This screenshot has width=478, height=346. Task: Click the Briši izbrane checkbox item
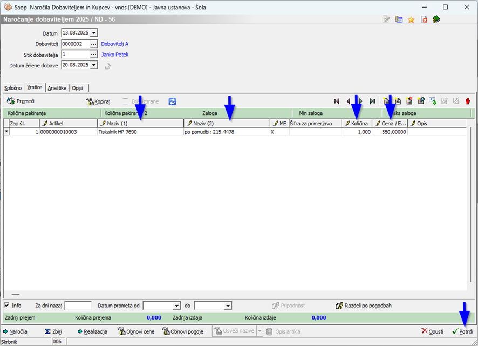(125, 101)
